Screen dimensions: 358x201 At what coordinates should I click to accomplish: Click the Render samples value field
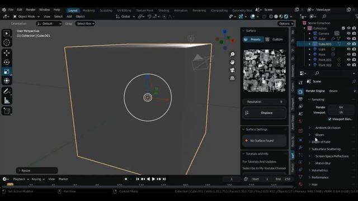[x=341, y=107]
